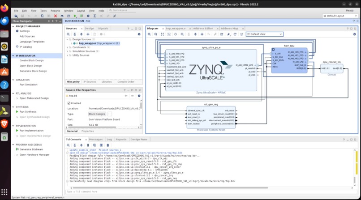Add IP using the diagram plus icon

[x=202, y=34]
